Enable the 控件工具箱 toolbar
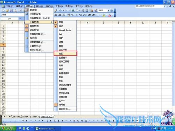The image size is (175, 131). [x=65, y=61]
